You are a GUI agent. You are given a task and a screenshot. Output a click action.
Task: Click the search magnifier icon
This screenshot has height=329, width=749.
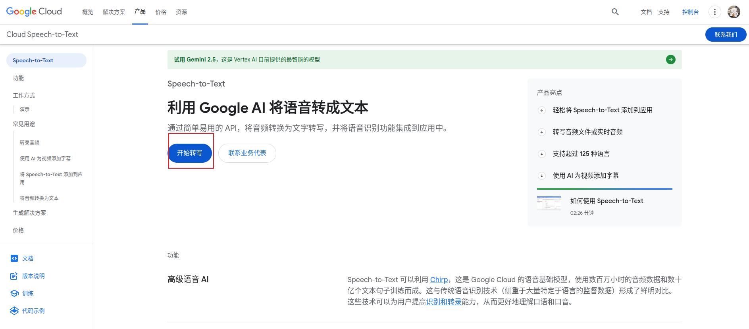point(615,12)
